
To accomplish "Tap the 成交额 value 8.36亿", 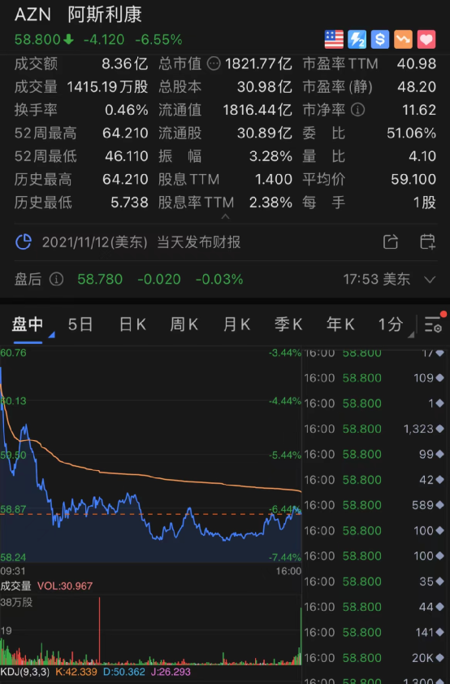I will pyautogui.click(x=125, y=63).
